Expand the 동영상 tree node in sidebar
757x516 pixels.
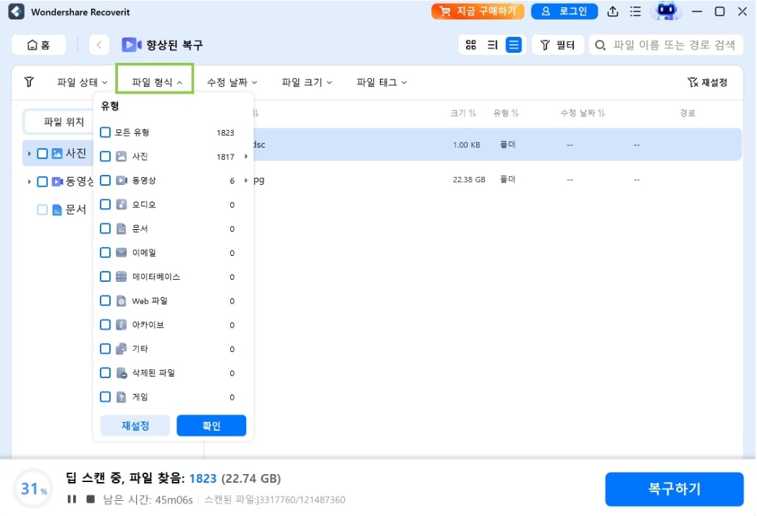[x=29, y=182]
